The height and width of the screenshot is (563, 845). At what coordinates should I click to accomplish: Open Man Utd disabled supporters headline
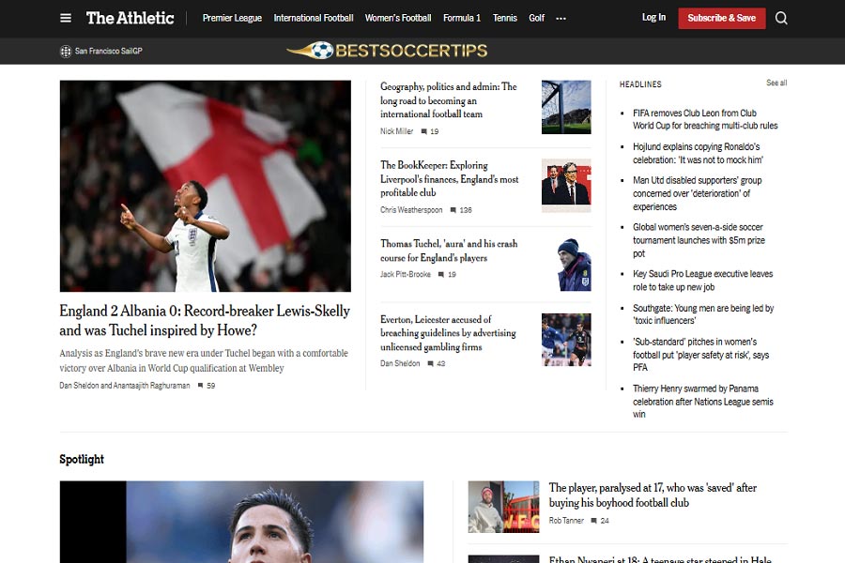click(698, 193)
